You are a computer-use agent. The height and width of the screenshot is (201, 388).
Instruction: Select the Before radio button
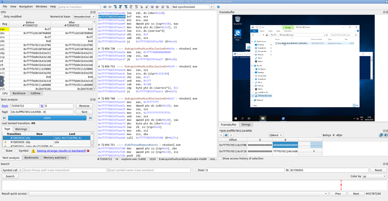[x=320, y=135]
